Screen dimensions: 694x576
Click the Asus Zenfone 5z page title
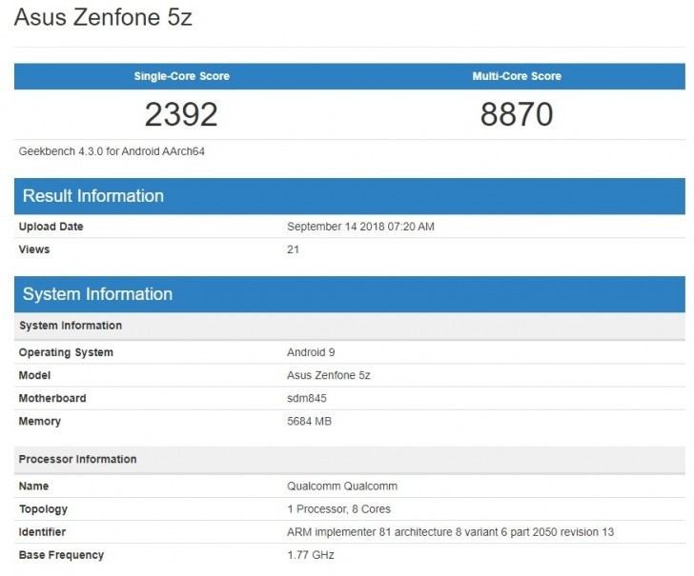click(103, 18)
